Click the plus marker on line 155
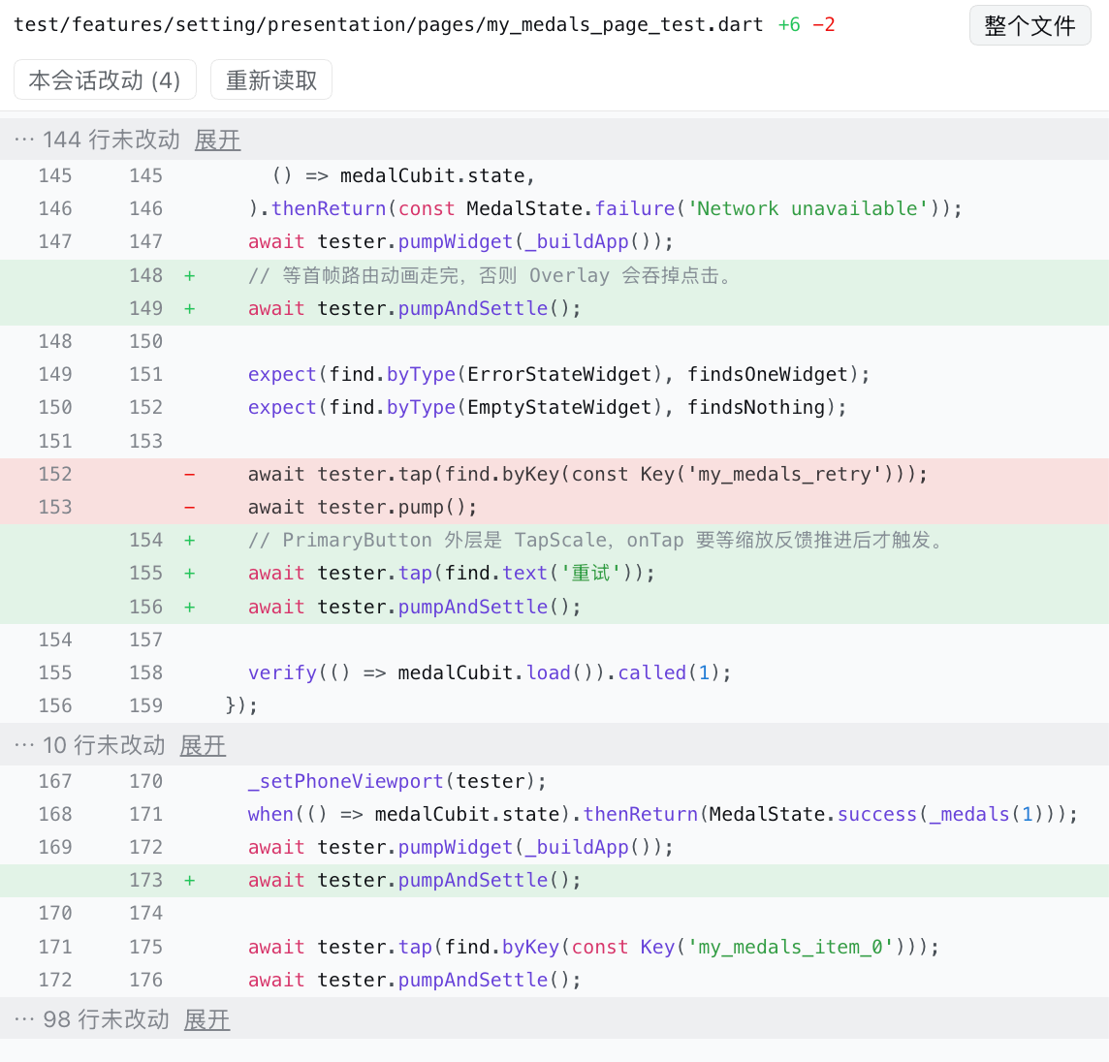The width and height of the screenshot is (1109, 1062). (190, 573)
